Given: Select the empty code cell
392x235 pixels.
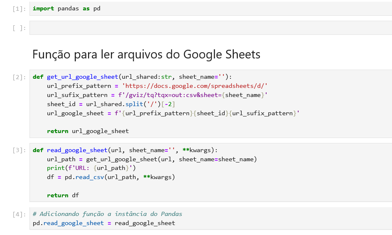Looking at the screenshot, I should tap(211, 28).
